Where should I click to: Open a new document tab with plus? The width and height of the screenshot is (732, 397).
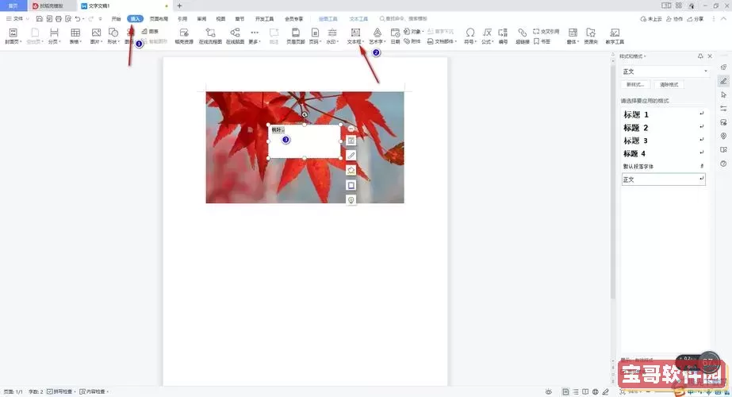point(180,6)
